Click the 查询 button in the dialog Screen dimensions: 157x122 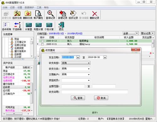coord(78,98)
